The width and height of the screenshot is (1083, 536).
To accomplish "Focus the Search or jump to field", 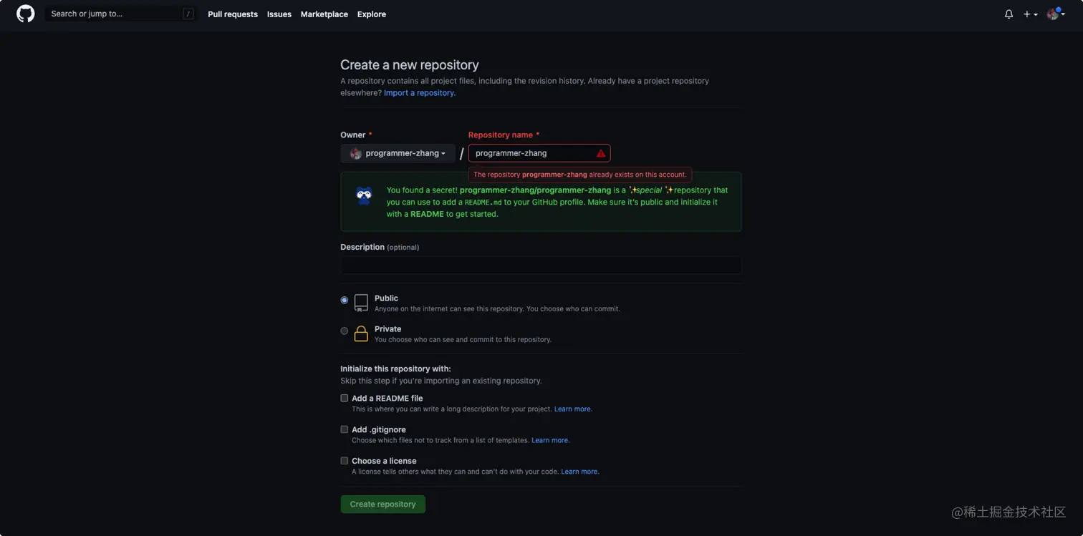I will pyautogui.click(x=120, y=14).
